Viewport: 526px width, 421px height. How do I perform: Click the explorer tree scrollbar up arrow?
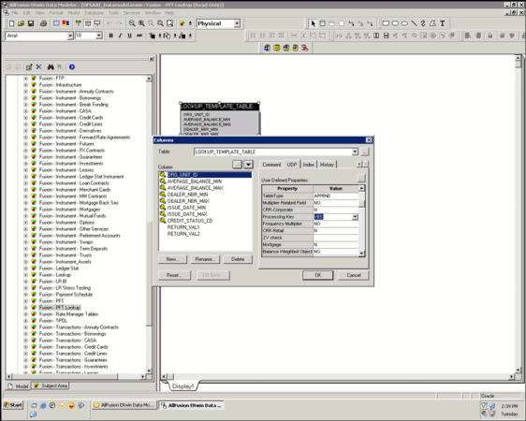tap(149, 79)
